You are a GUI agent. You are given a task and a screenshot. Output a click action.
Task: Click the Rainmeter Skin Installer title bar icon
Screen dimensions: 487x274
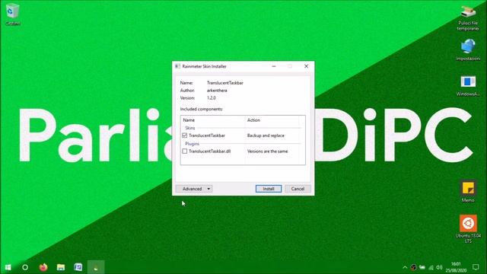pyautogui.click(x=177, y=66)
